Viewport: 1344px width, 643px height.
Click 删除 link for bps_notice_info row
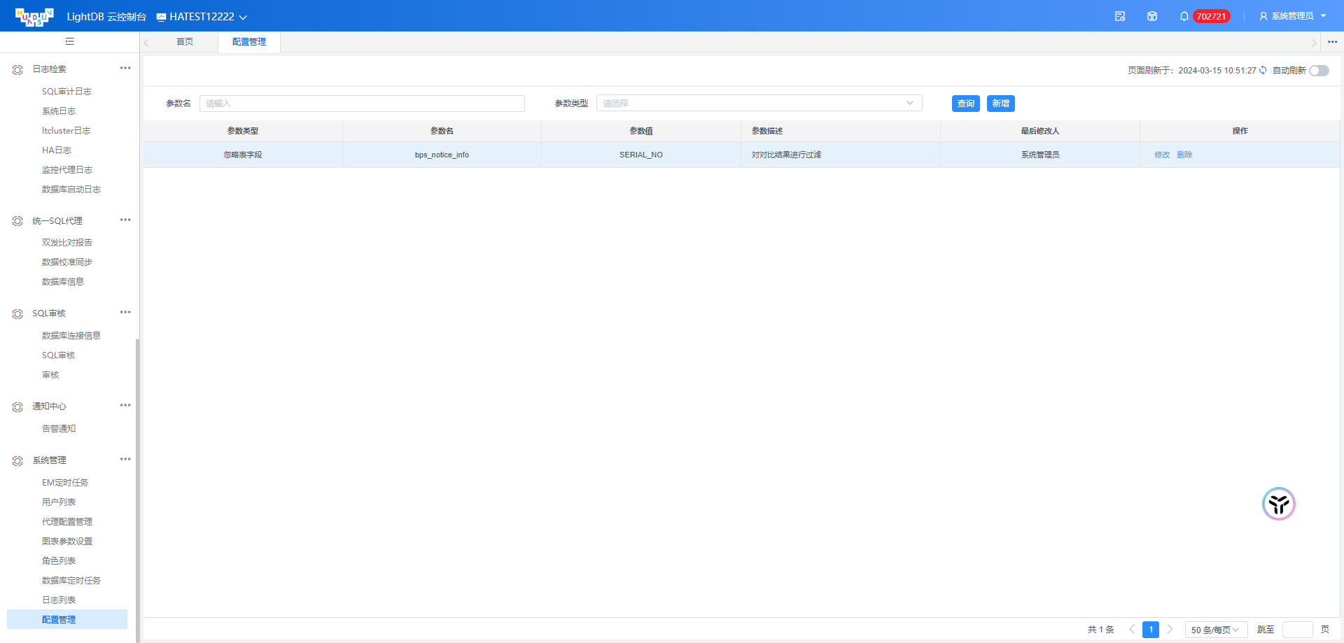coord(1184,155)
